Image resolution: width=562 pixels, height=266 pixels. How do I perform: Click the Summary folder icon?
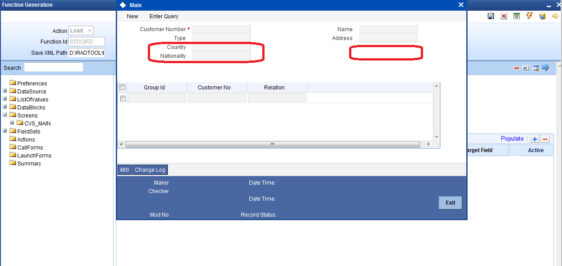[x=13, y=163]
